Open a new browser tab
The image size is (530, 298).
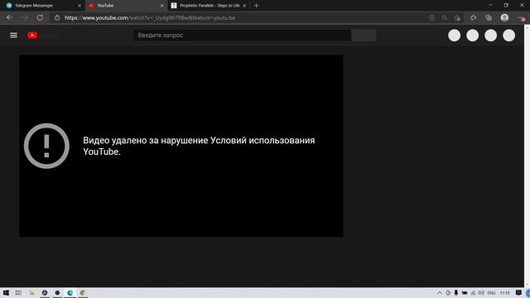[256, 6]
